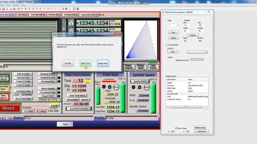Click spindle speed up arrow icon
The image size is (257, 144).
[139, 87]
